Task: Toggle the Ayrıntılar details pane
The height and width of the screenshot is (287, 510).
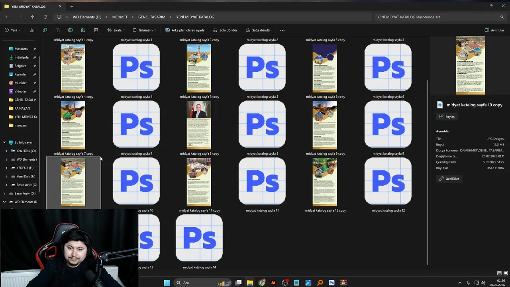Action: tap(494, 30)
